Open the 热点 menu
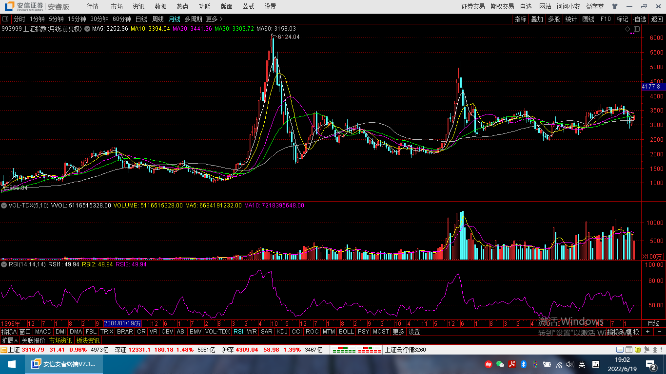 (182, 6)
